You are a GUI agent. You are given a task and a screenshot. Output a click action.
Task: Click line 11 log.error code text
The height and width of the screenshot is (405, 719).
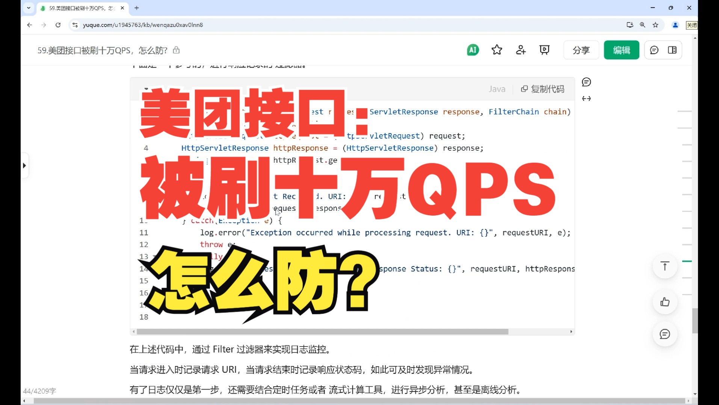pos(385,232)
